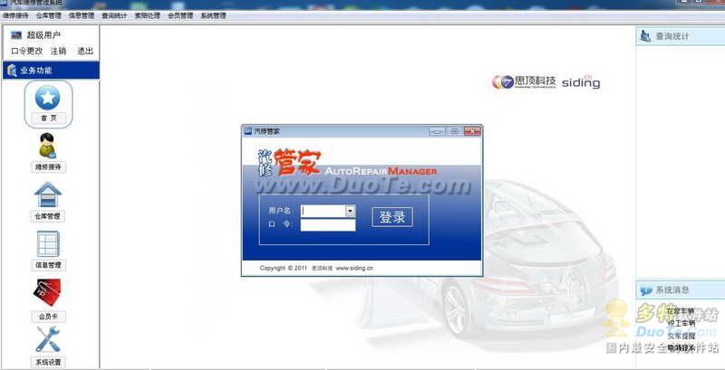This screenshot has width=725, height=370.
Task: Open the 系统管理 menu
Action: [x=213, y=15]
